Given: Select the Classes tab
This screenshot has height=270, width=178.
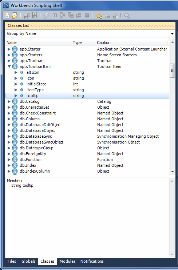Looking at the screenshot, I should [x=47, y=261].
